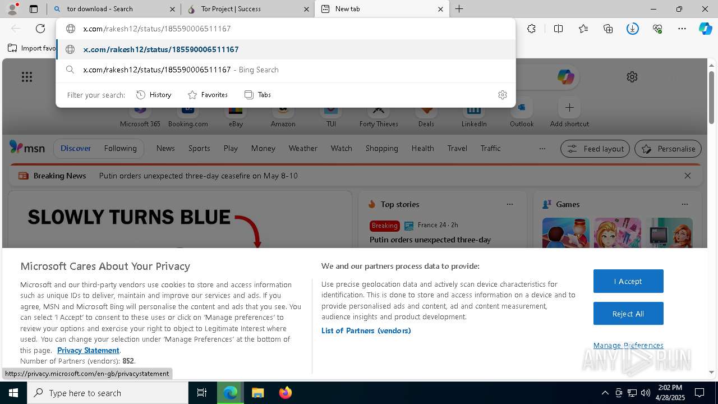The width and height of the screenshot is (718, 404).
Task: Refresh the page with reload icon
Action: (40, 29)
